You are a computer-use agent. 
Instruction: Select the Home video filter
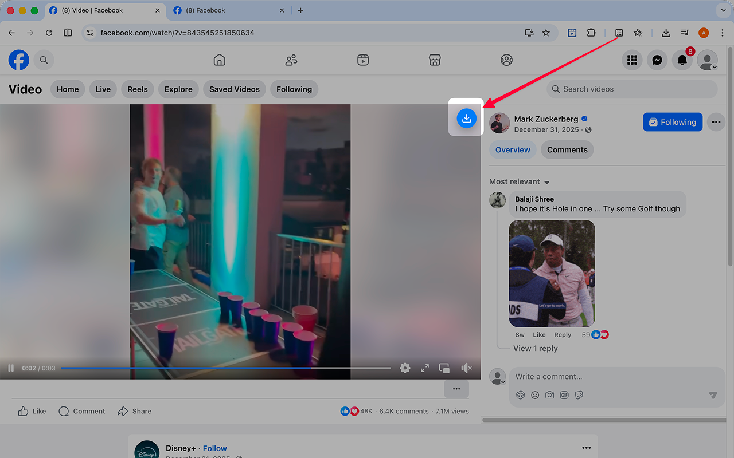(x=68, y=89)
